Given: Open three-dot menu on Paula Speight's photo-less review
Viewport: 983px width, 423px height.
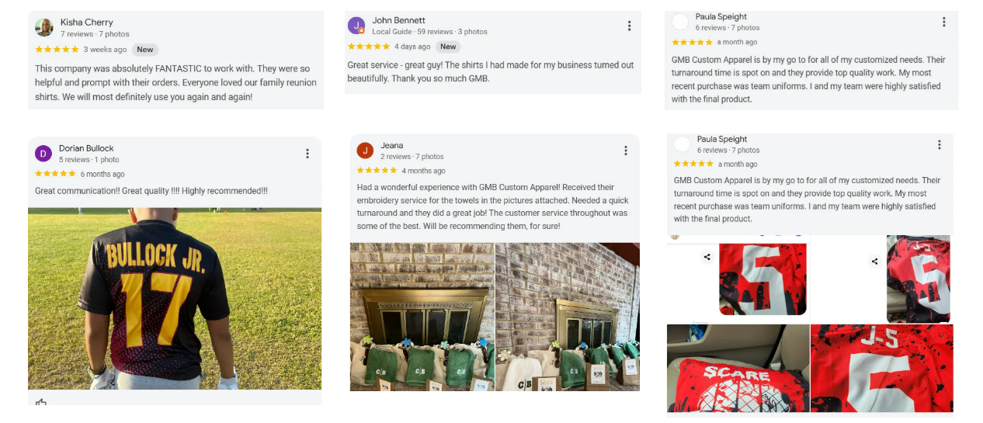Looking at the screenshot, I should tap(943, 23).
